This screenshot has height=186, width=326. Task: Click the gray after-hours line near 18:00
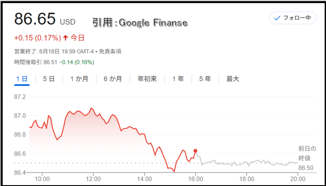246,163
